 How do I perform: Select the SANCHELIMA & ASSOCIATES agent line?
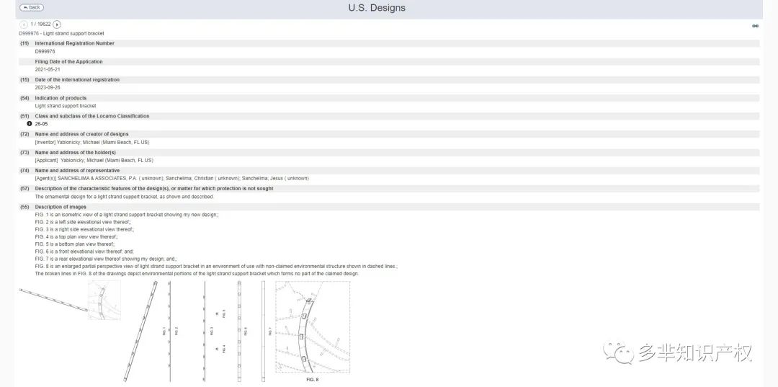pyautogui.click(x=171, y=178)
